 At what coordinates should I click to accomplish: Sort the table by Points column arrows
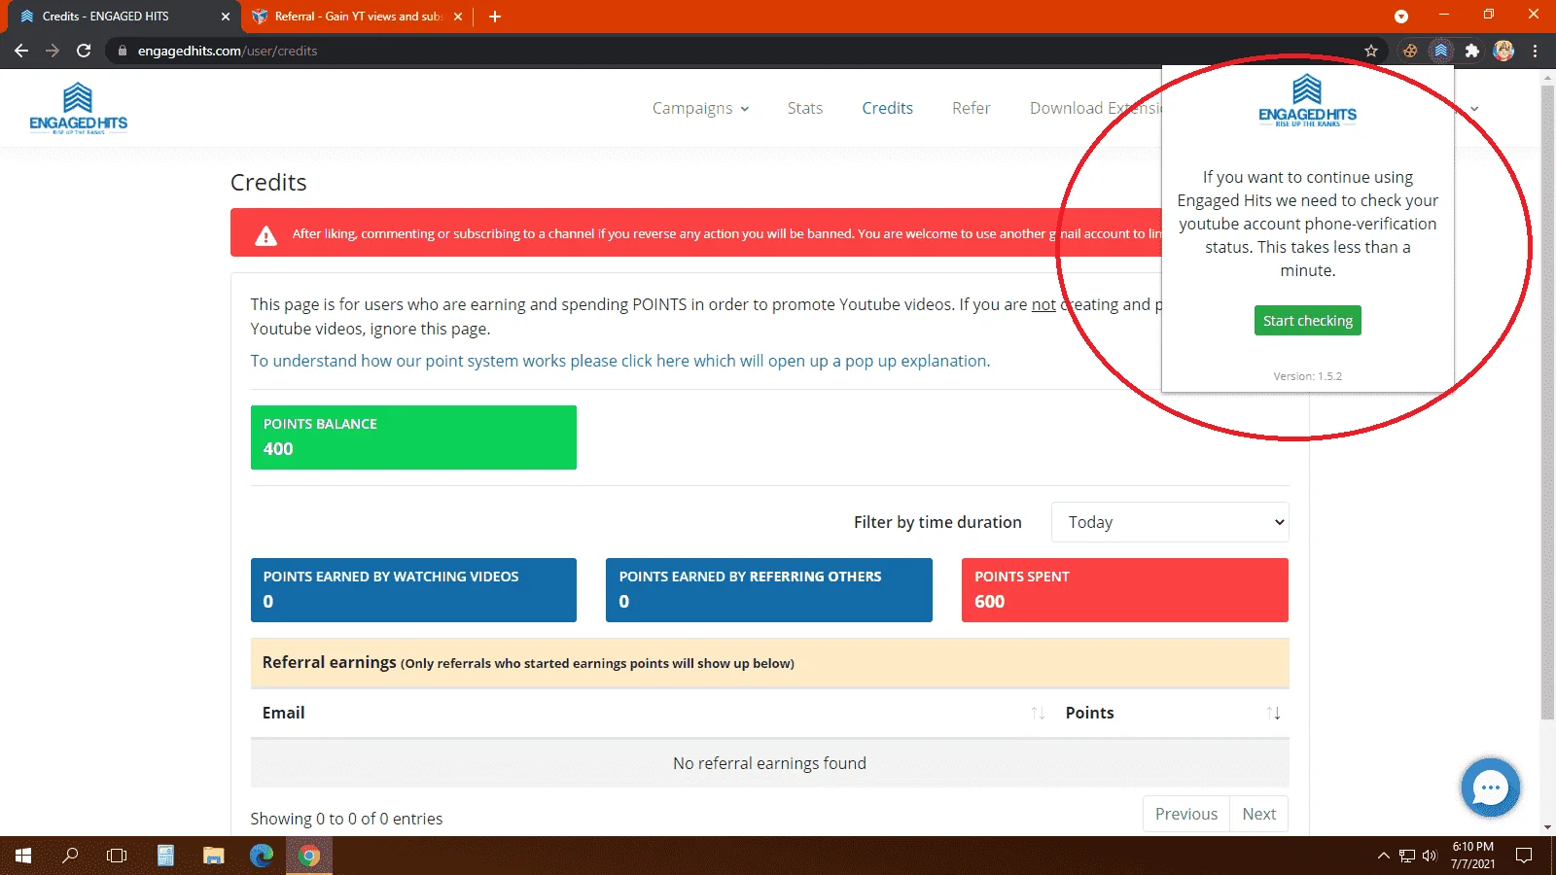coord(1273,713)
